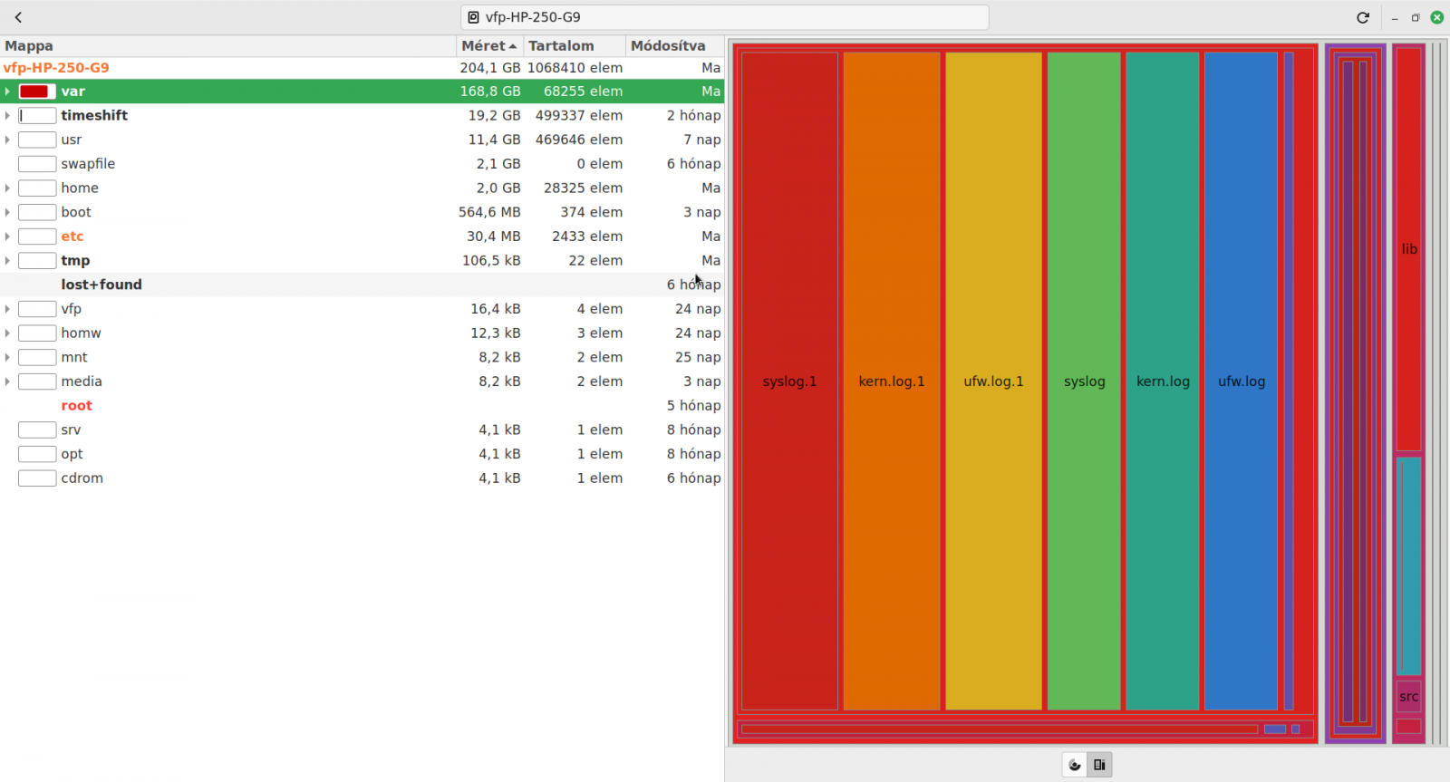Screen dimensions: 1450x782
Task: Click the red usage bar of var
Action: point(37,92)
